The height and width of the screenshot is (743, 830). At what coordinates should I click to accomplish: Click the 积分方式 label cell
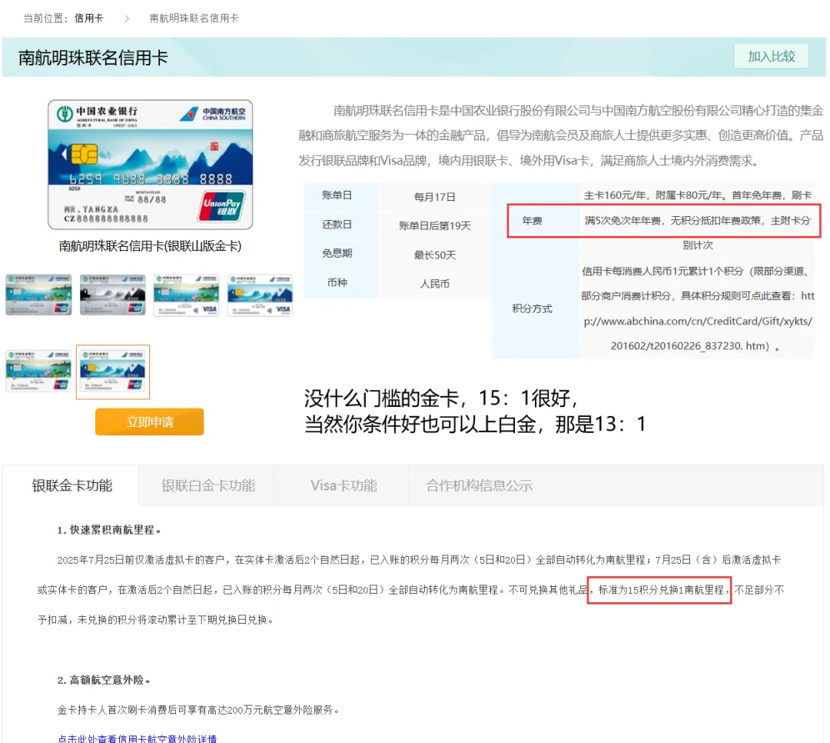(532, 308)
